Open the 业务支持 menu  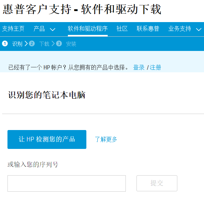coord(180,29)
